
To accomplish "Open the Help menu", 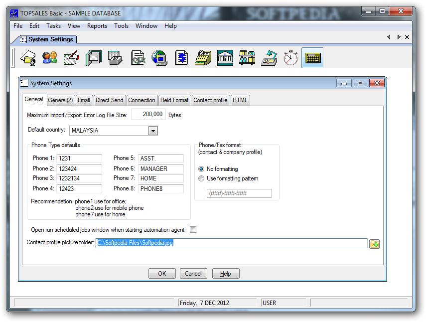I will [x=170, y=26].
